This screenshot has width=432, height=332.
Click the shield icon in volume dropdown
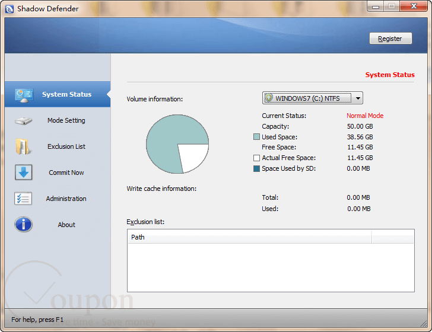click(269, 98)
